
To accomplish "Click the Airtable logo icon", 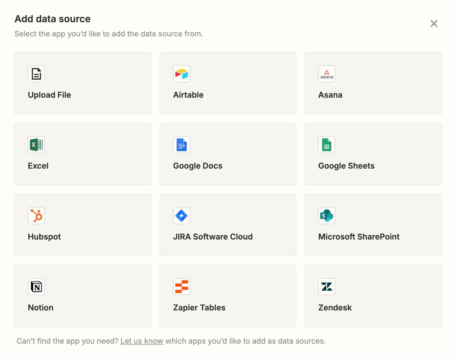I will point(182,74).
